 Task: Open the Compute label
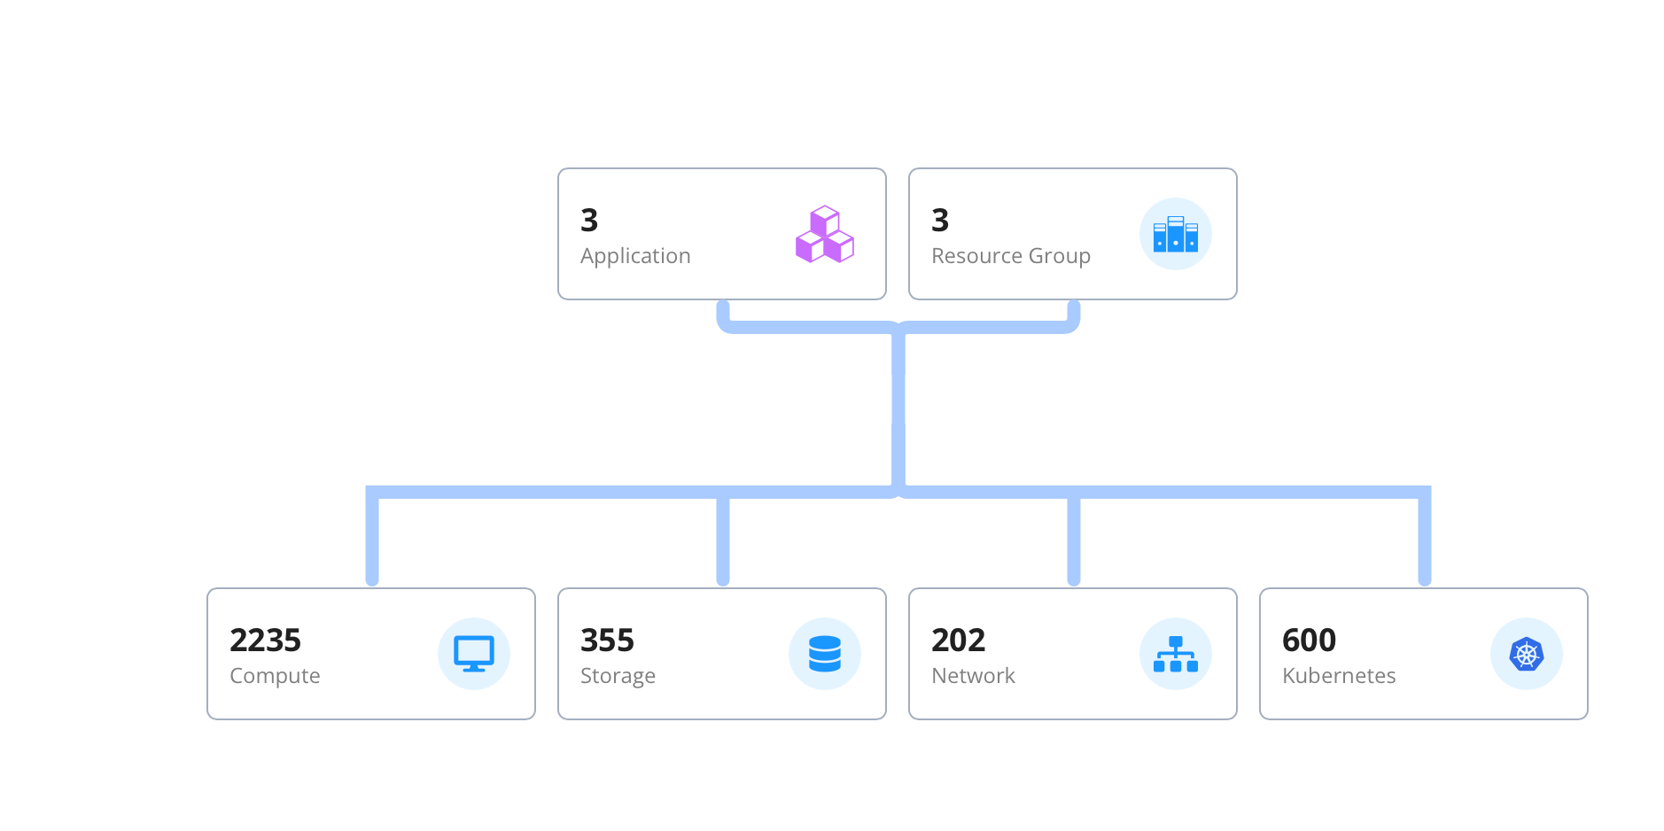275,676
